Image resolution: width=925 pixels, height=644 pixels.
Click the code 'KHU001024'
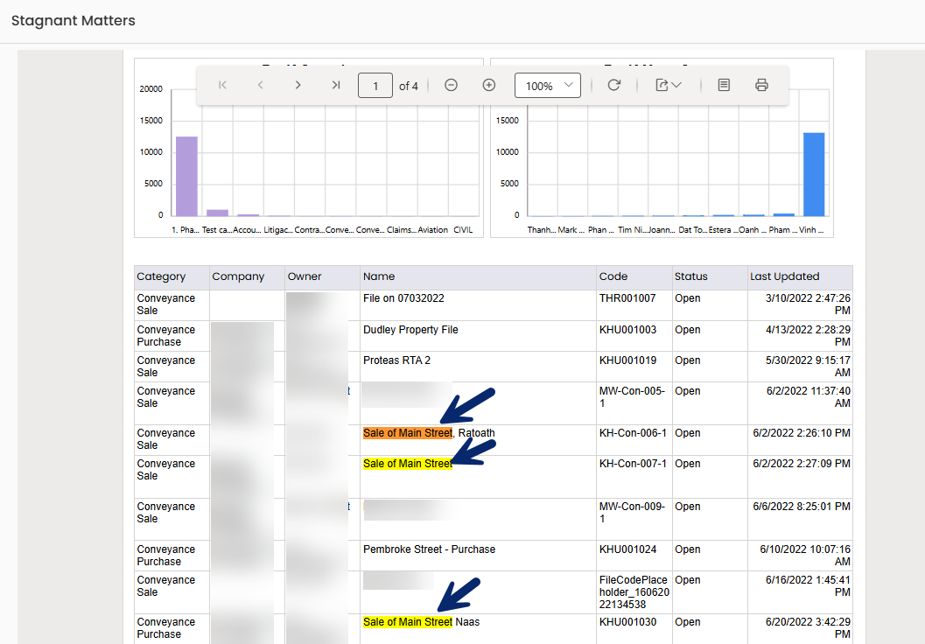point(627,549)
